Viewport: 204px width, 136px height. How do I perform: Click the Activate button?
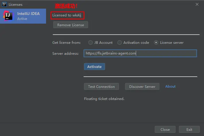pyautogui.click(x=94, y=67)
